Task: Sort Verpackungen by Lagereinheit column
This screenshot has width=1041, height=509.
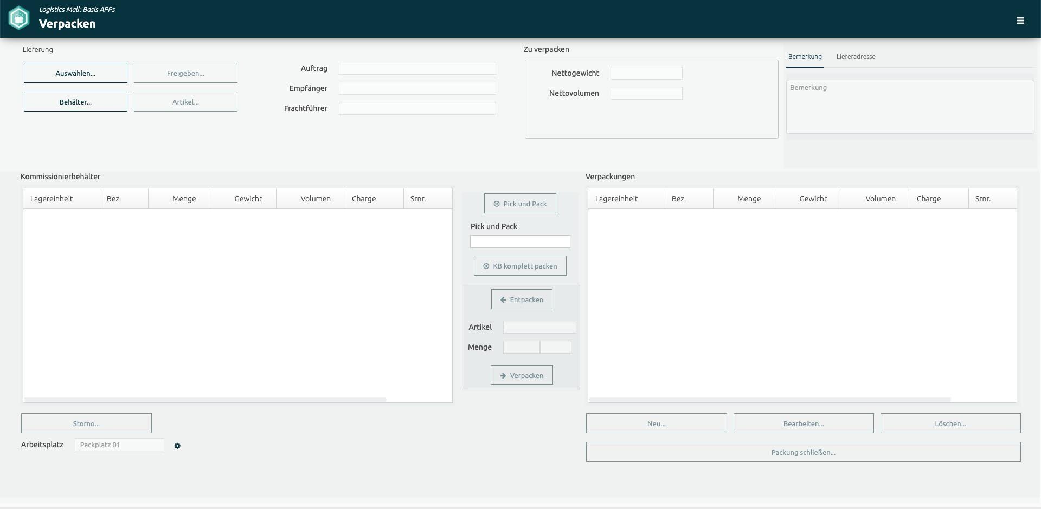Action: point(626,199)
